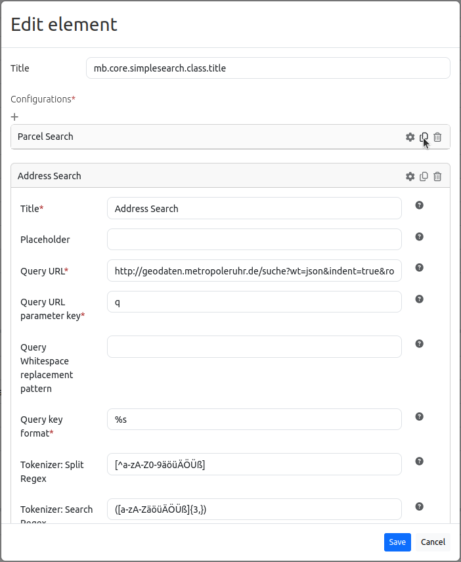Delete the Address Search configuration
The width and height of the screenshot is (461, 562).
(437, 177)
